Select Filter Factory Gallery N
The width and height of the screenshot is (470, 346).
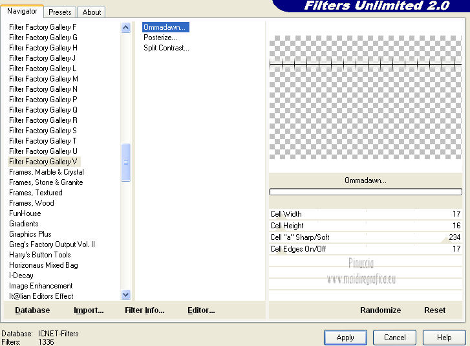pos(43,89)
